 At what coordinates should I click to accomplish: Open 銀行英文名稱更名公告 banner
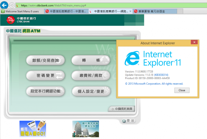tap(86, 129)
